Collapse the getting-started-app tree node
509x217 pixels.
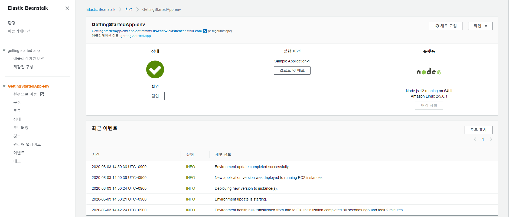tap(4, 51)
